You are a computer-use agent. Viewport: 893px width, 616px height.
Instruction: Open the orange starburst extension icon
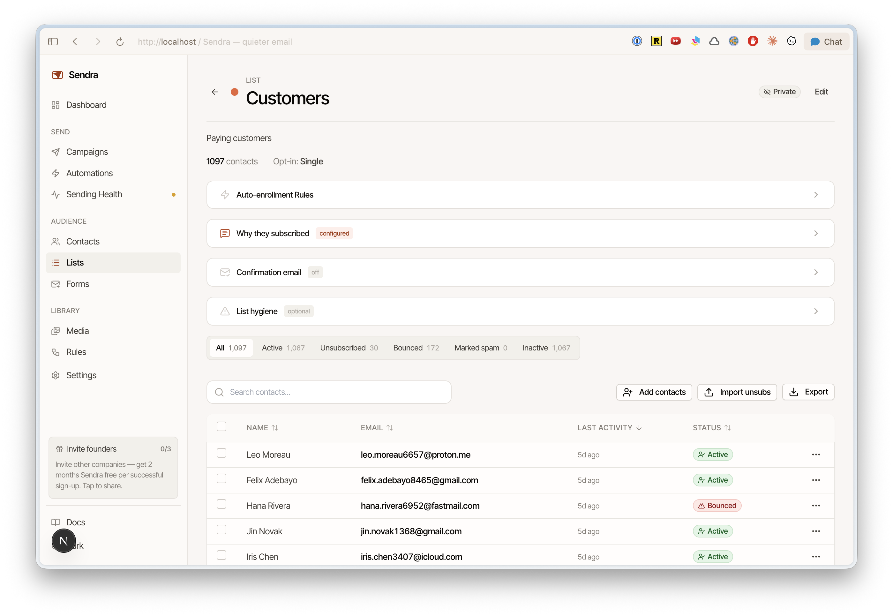pos(772,41)
